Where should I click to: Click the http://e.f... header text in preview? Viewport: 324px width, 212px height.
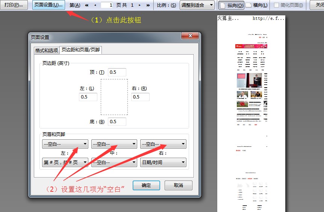268,18
